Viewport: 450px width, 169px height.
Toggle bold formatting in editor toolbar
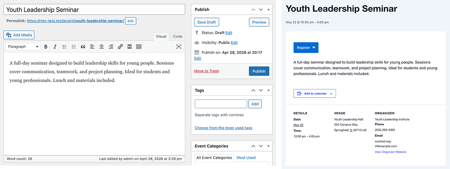[46, 47]
